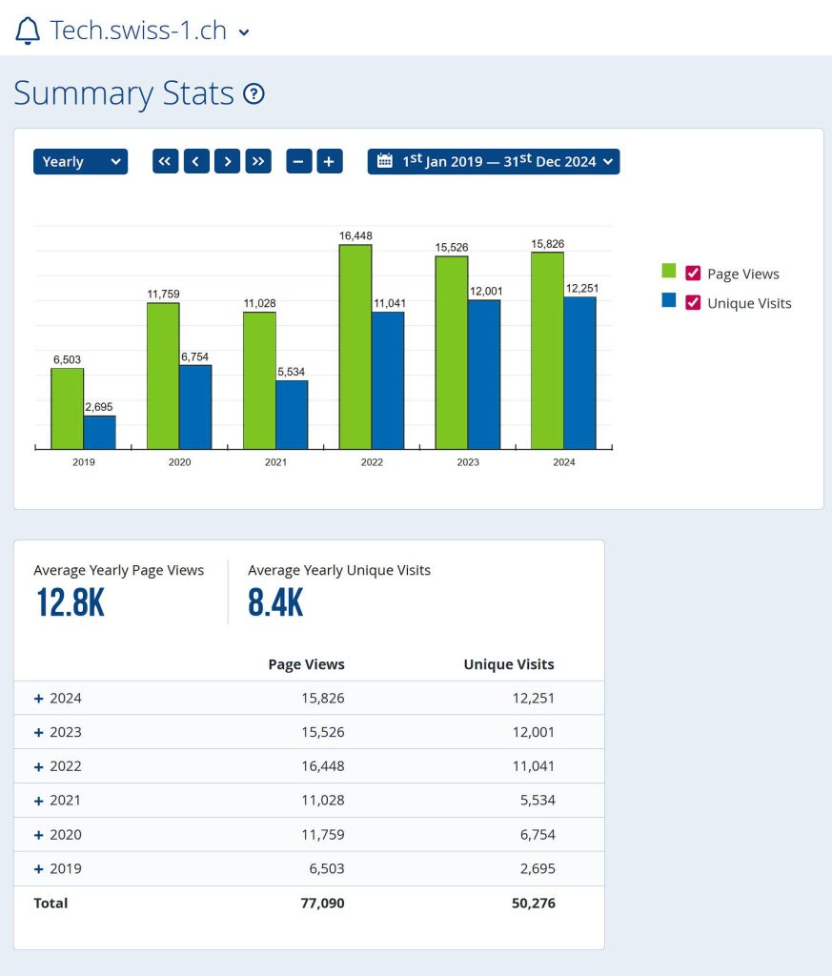Expand the 2024 table row
The image size is (832, 976).
click(39, 699)
